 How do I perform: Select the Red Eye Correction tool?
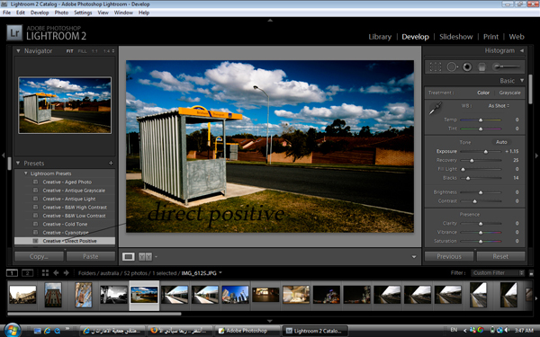tap(467, 67)
